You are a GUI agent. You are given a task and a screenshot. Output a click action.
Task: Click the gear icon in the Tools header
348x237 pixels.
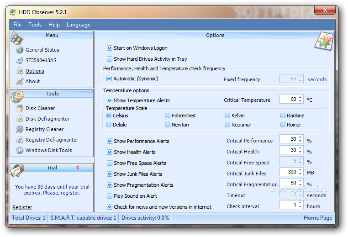[17, 96]
